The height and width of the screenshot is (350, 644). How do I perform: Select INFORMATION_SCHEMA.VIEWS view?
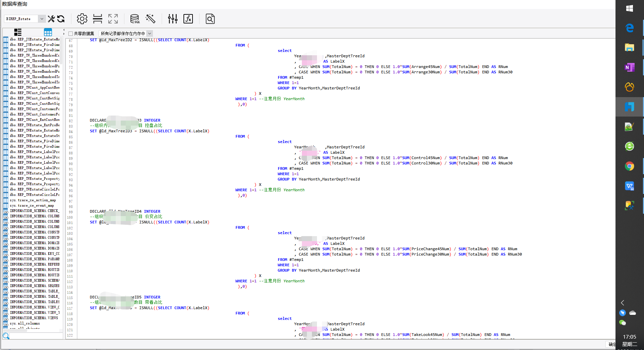34,318
